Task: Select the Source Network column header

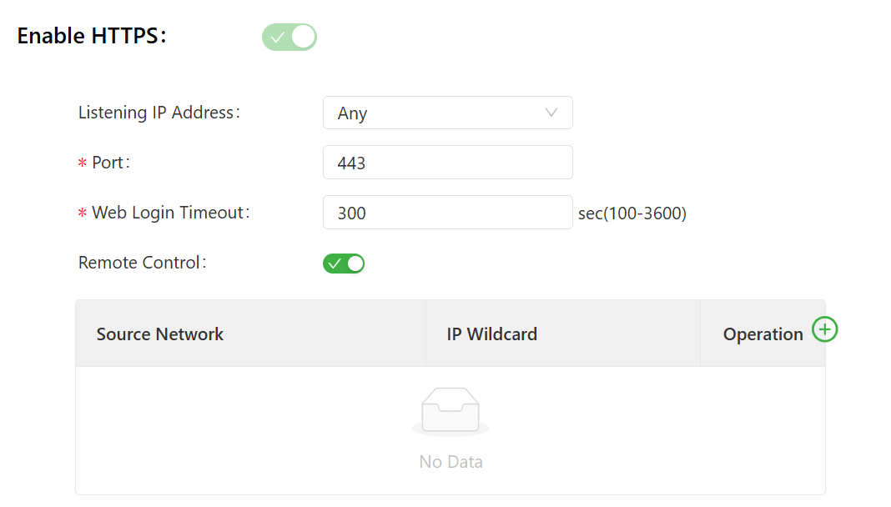Action: (160, 334)
